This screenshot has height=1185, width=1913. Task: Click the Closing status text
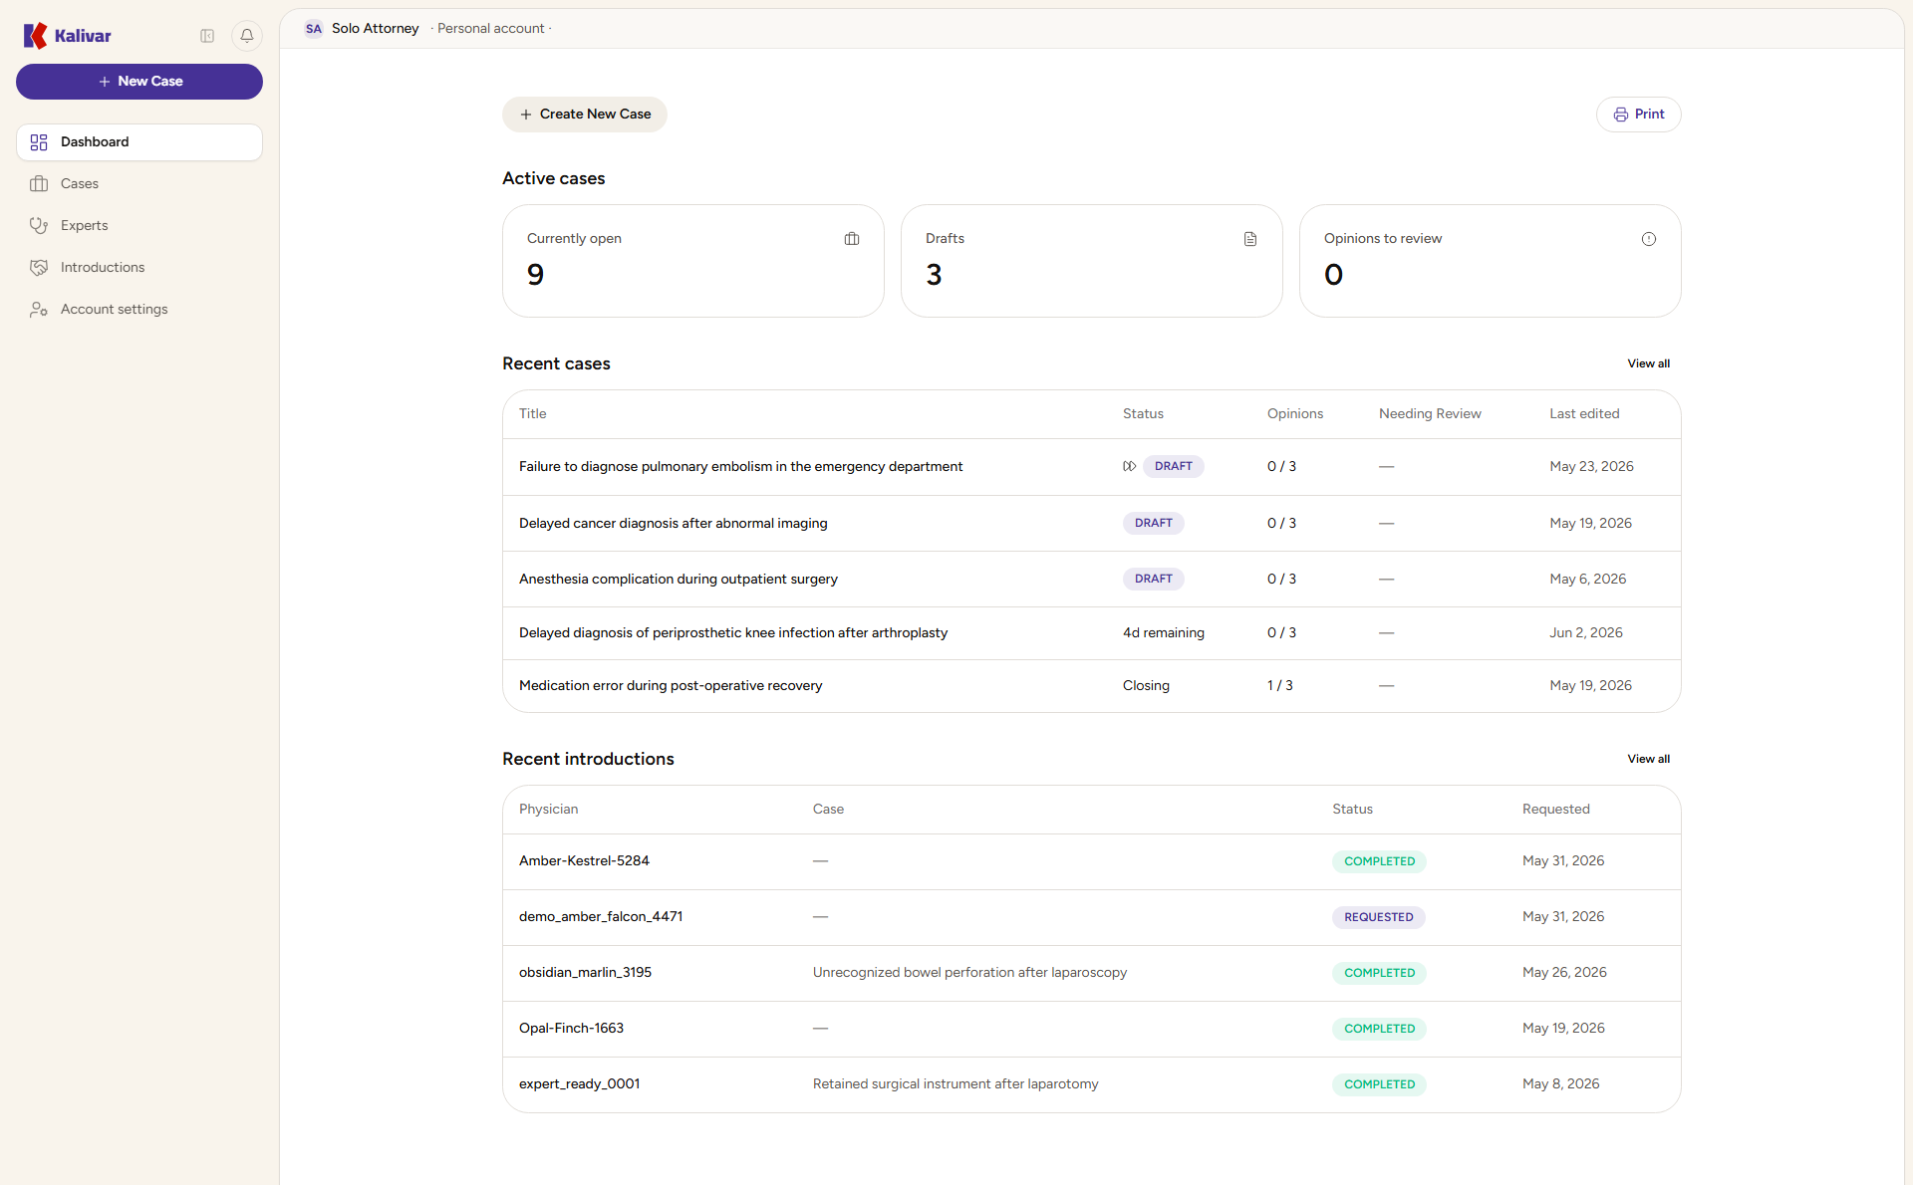click(x=1146, y=686)
